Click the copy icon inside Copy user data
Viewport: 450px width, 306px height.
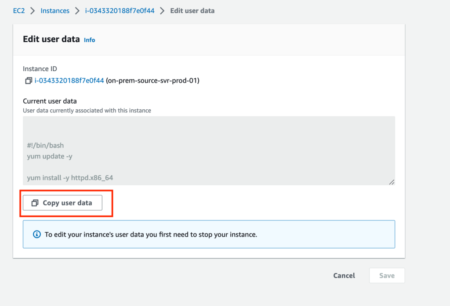point(35,203)
